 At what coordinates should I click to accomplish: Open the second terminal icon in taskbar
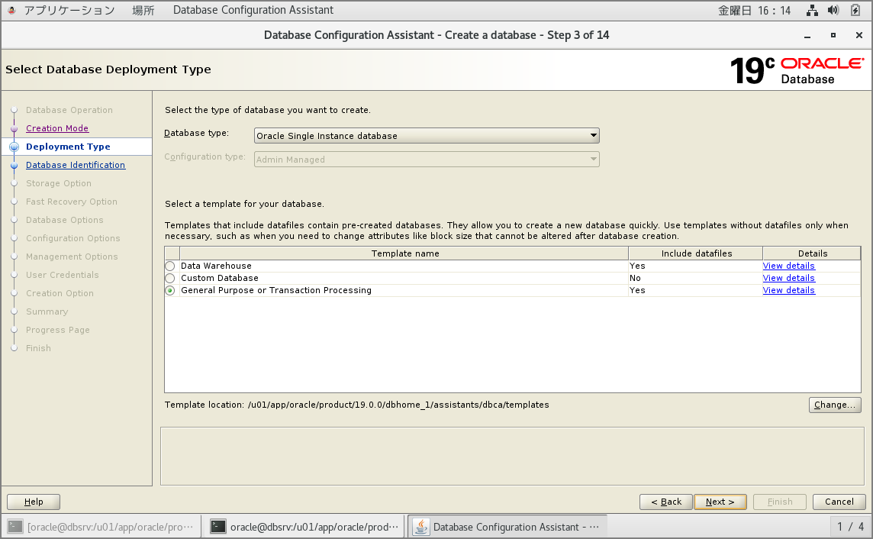[x=219, y=526]
